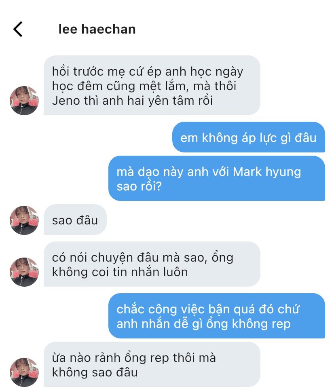Open lee haechan's profile from the header name
The image size is (334, 391).
click(97, 29)
